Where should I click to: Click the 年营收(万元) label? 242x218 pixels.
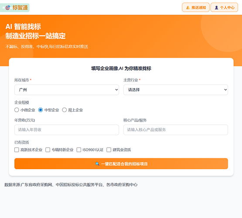pos(25,120)
